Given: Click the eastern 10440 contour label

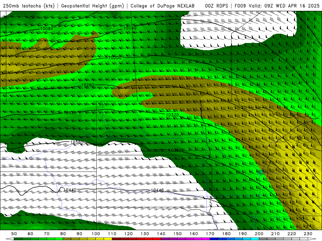Looking at the screenshot, I should pyautogui.click(x=157, y=190).
